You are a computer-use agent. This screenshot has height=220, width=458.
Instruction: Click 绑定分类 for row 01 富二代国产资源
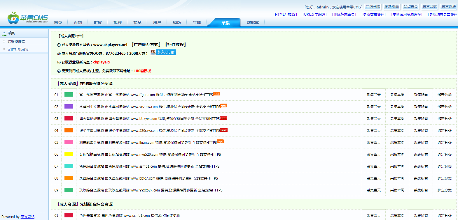point(445,95)
